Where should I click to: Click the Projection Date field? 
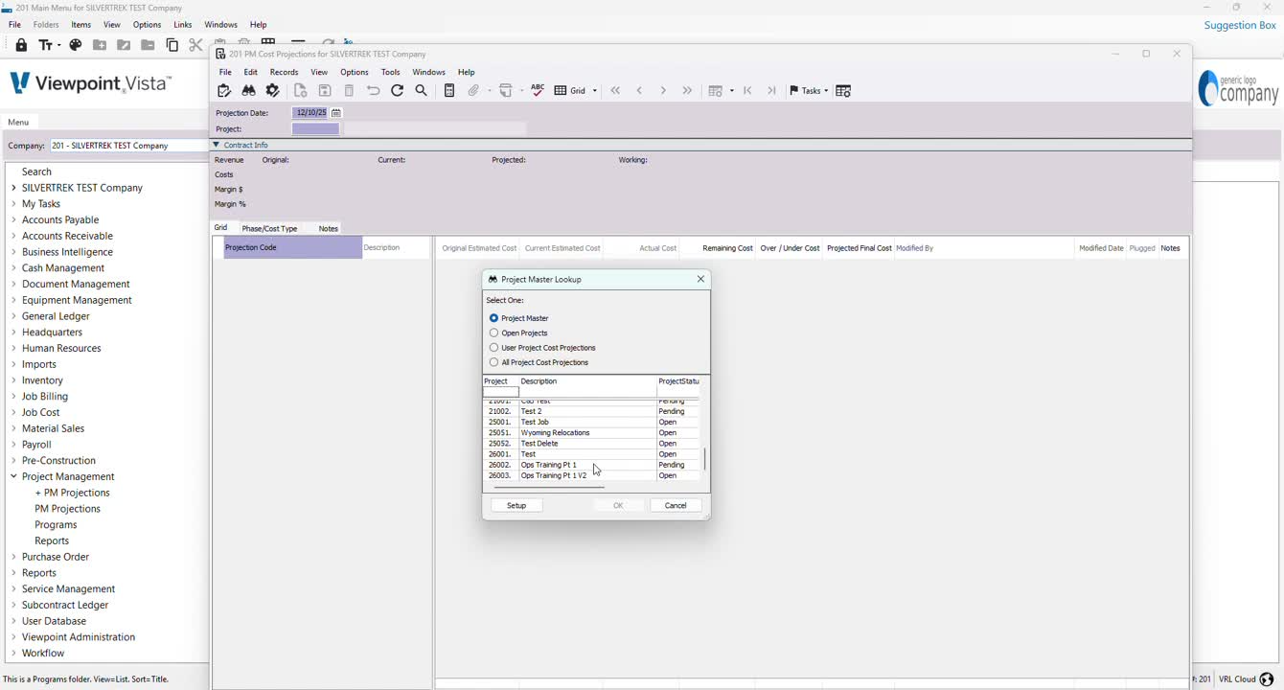pyautogui.click(x=310, y=113)
